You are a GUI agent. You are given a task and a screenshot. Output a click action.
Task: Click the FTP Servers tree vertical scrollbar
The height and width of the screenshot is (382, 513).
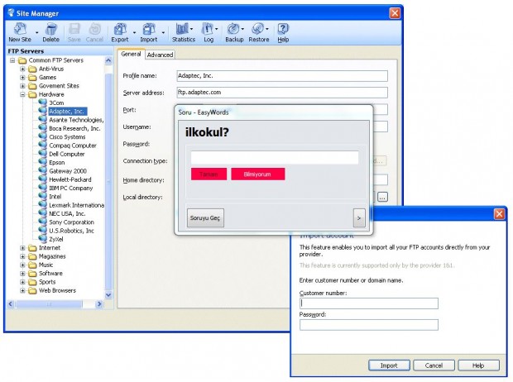click(108, 178)
